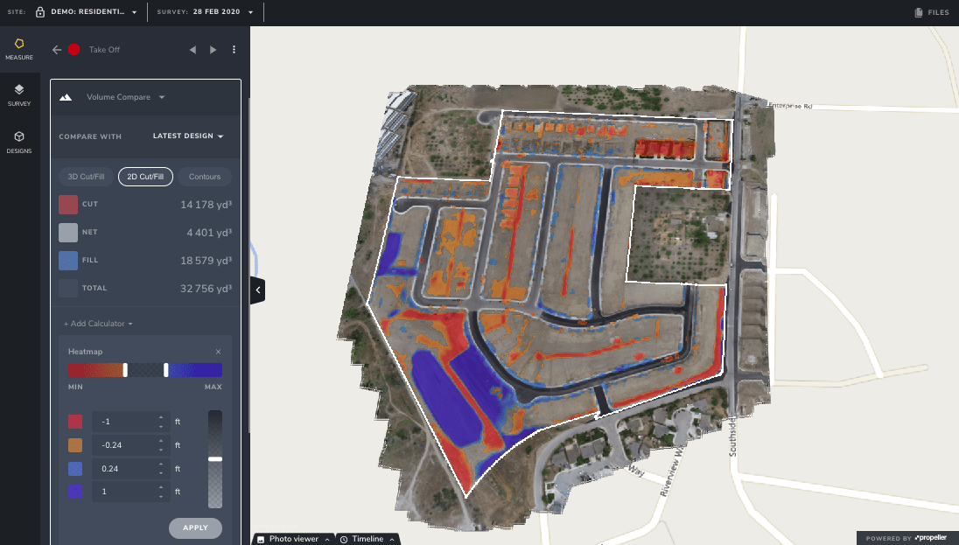Image resolution: width=959 pixels, height=545 pixels.
Task: Select the 2D Cut/Fill mode
Action: click(145, 177)
